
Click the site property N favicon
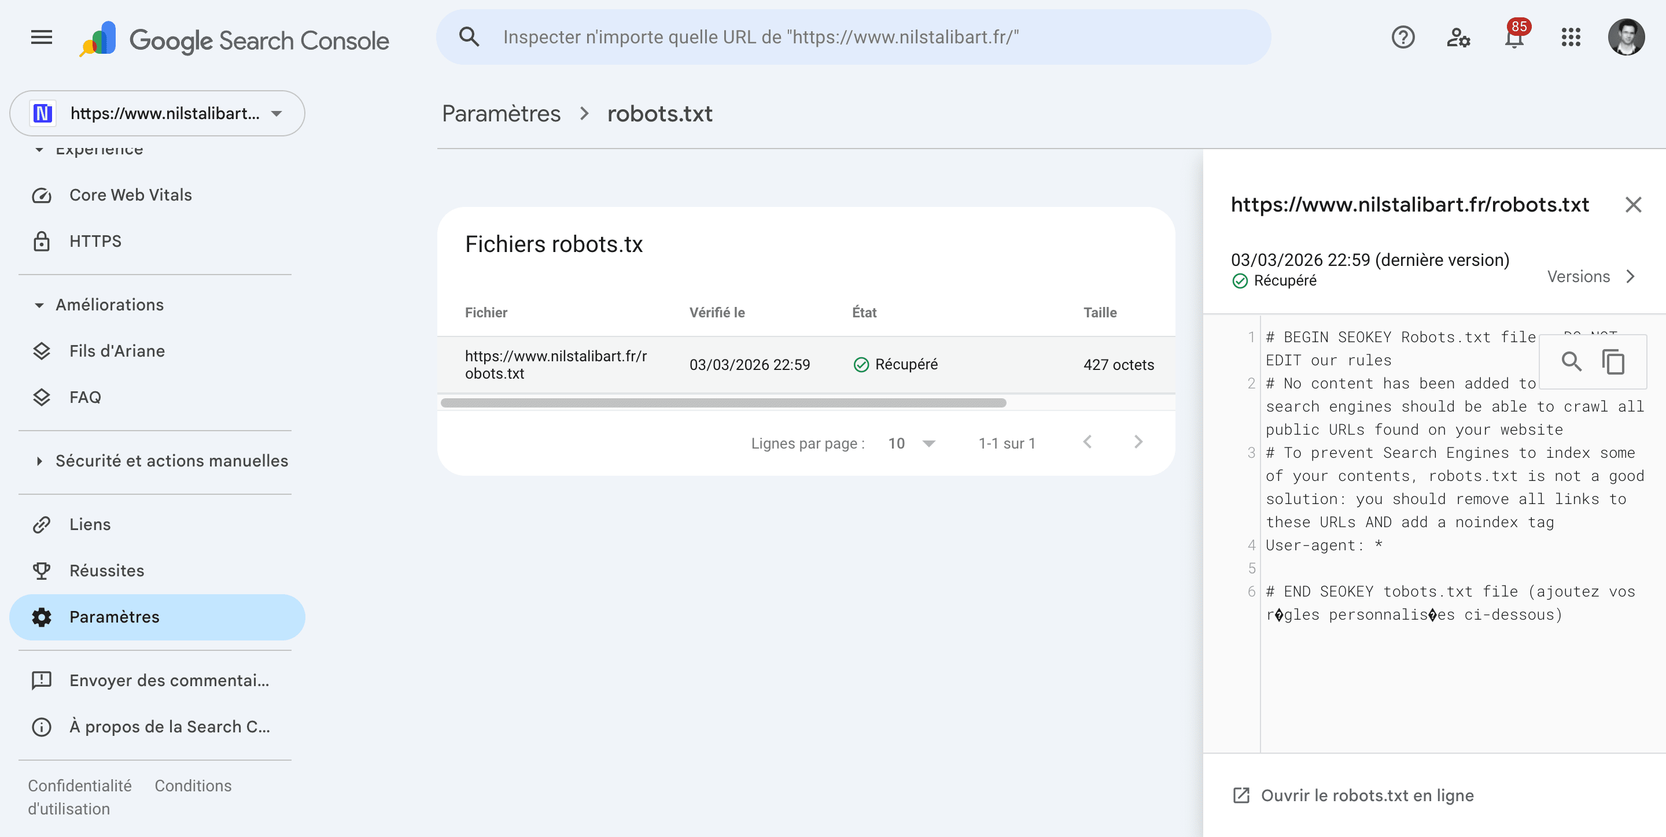click(x=43, y=113)
